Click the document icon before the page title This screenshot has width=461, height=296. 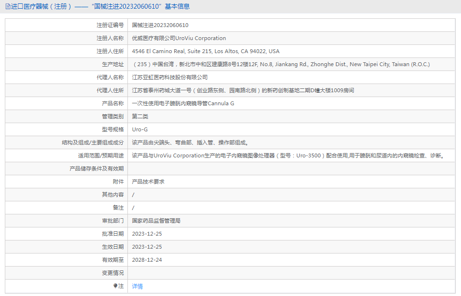point(8,6)
